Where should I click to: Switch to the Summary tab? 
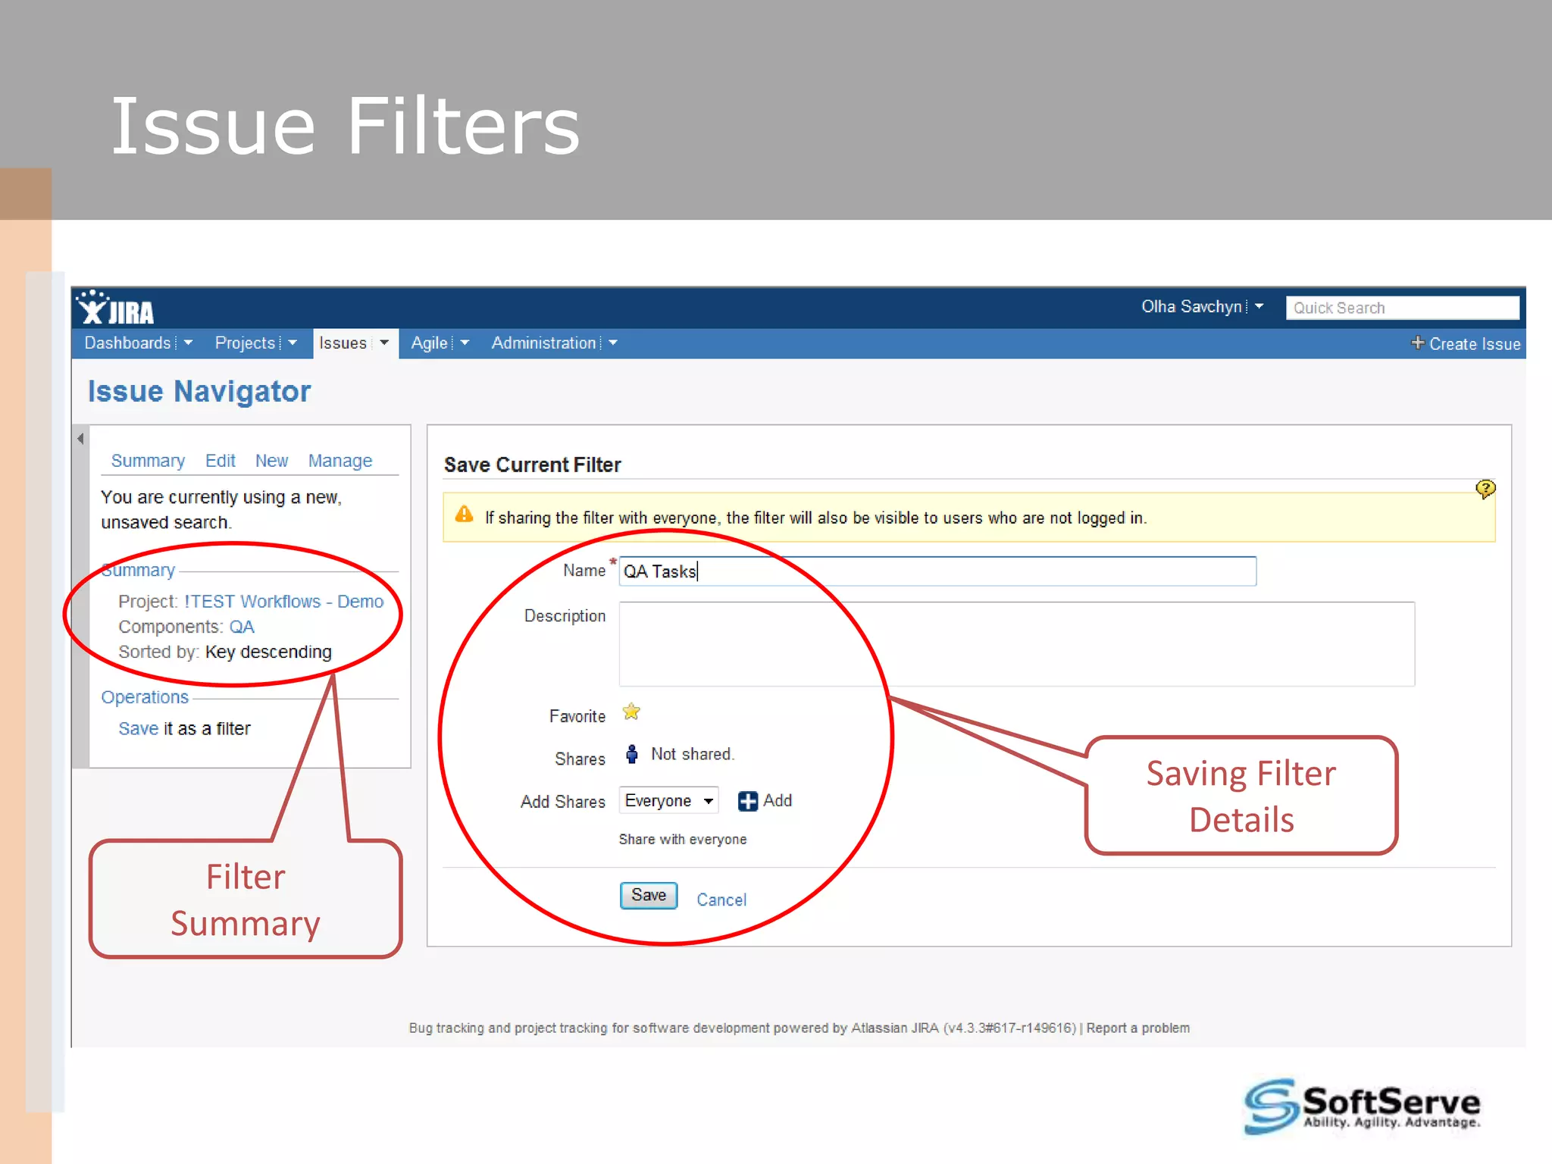point(148,461)
